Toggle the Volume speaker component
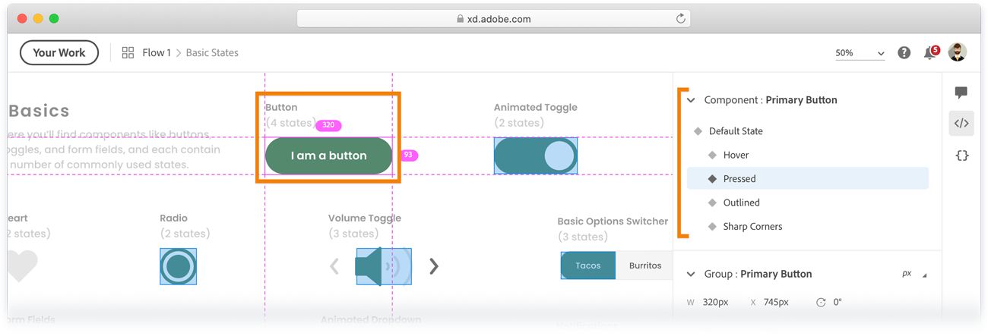This screenshot has width=988, height=336. click(x=384, y=266)
